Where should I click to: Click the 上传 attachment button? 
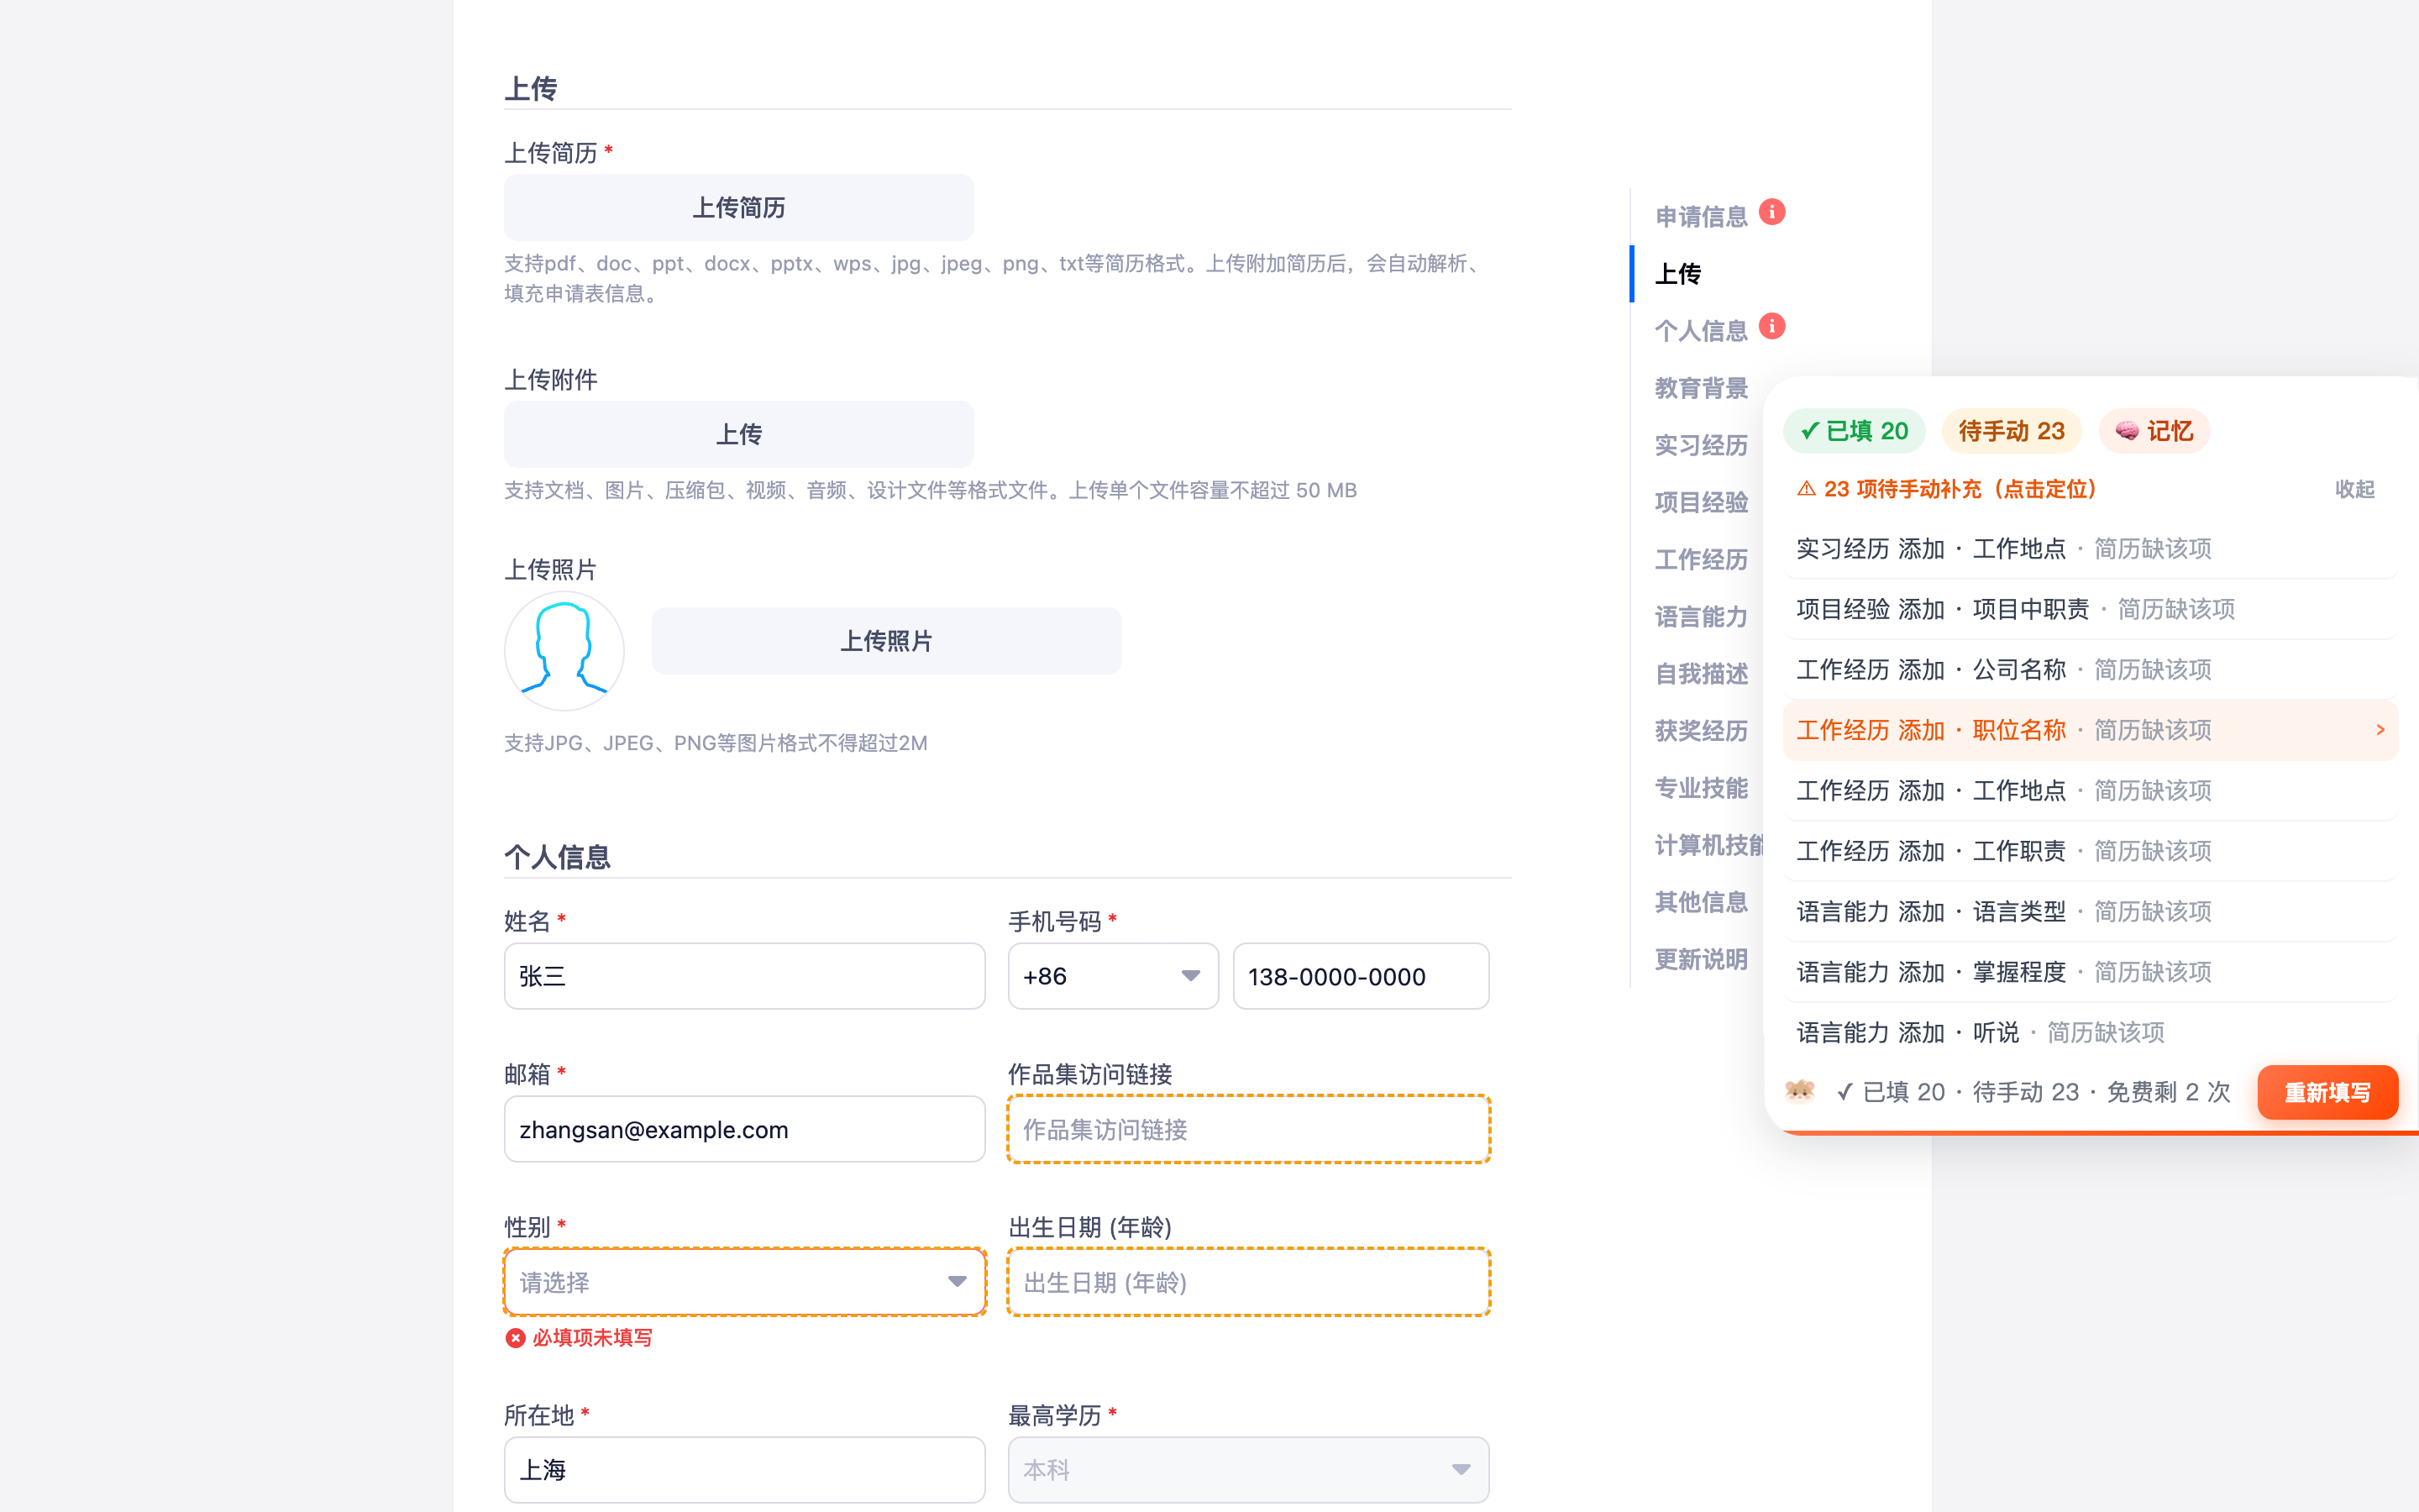click(x=738, y=434)
